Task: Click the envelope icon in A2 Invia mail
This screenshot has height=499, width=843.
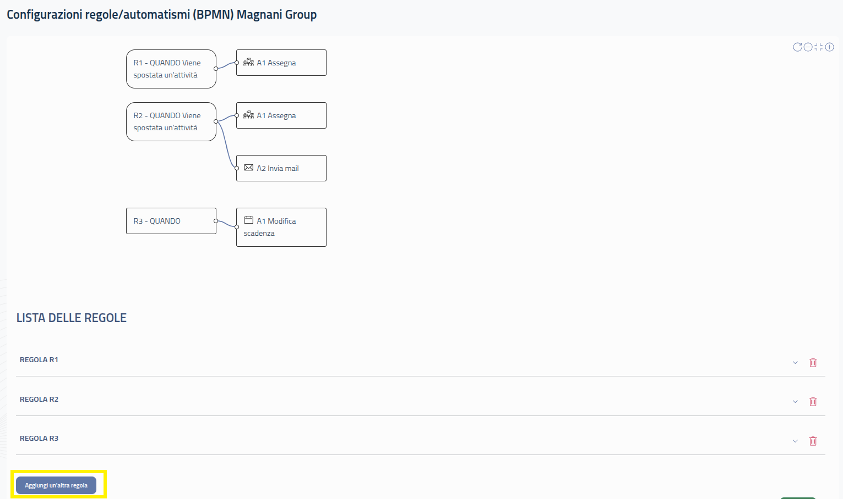Action: [x=248, y=168]
